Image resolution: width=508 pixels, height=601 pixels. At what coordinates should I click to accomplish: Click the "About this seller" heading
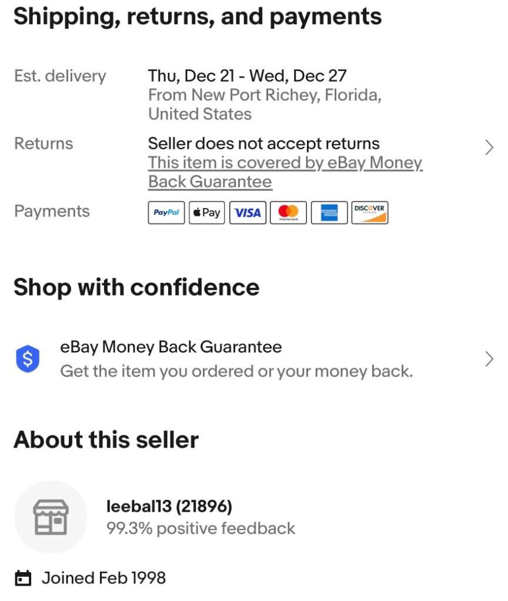(106, 439)
